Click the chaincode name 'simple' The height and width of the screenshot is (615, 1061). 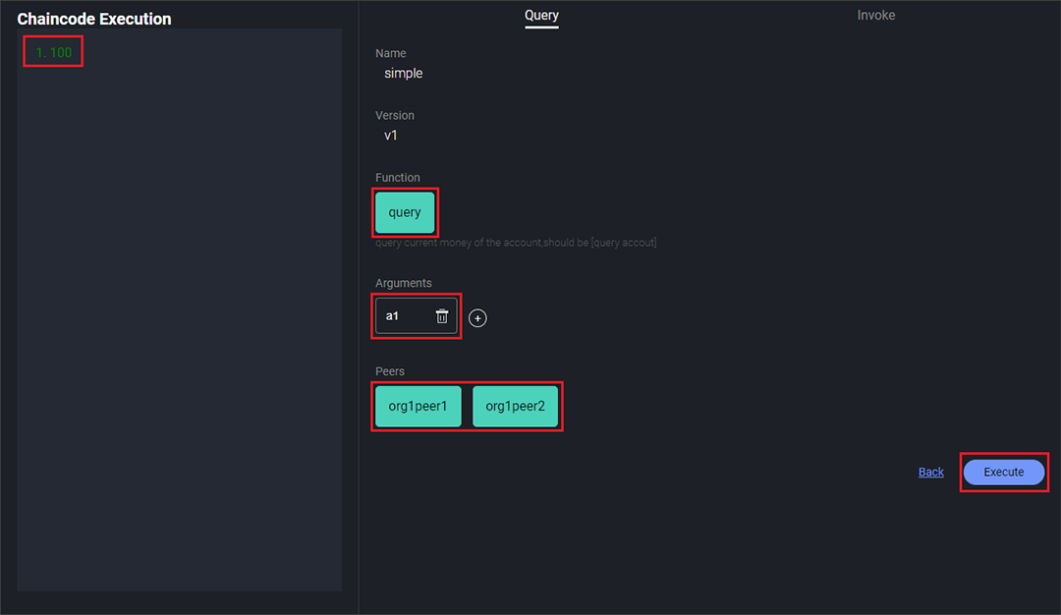pos(404,73)
